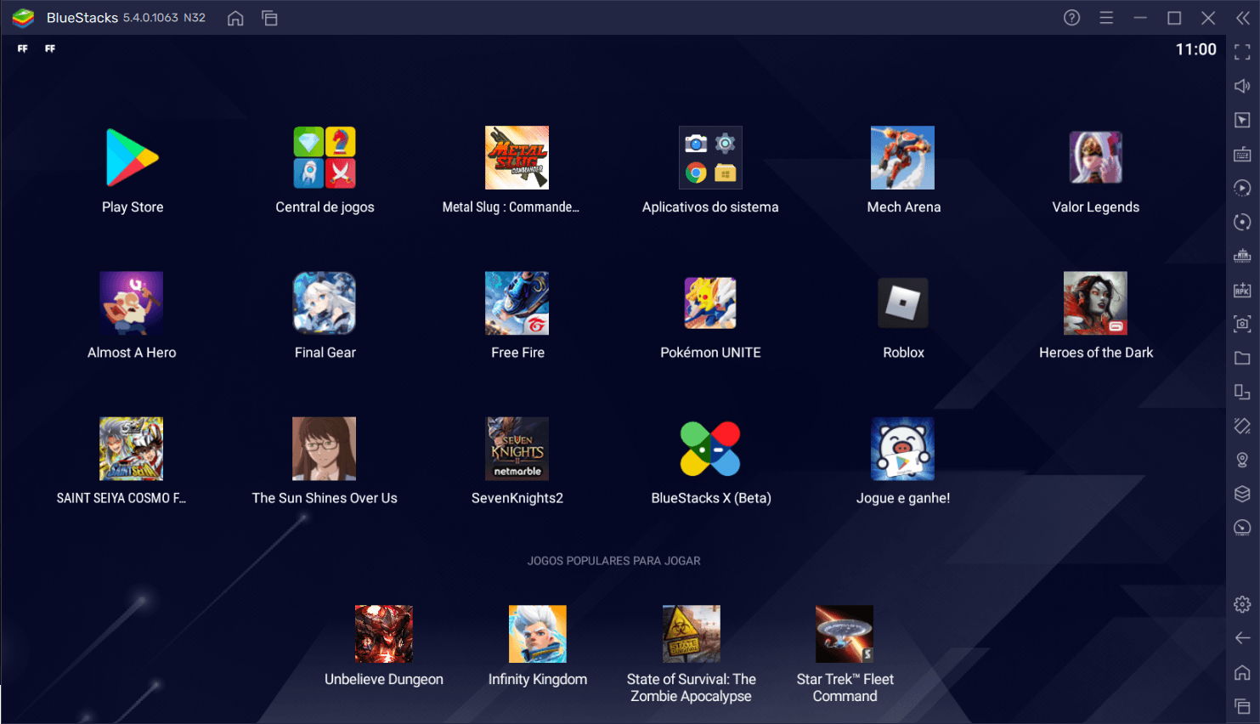This screenshot has height=724, width=1260.
Task: Launch Final Gear game
Action: tap(325, 303)
